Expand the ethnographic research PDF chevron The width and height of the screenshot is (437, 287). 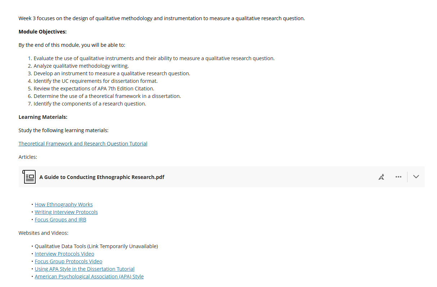click(416, 177)
